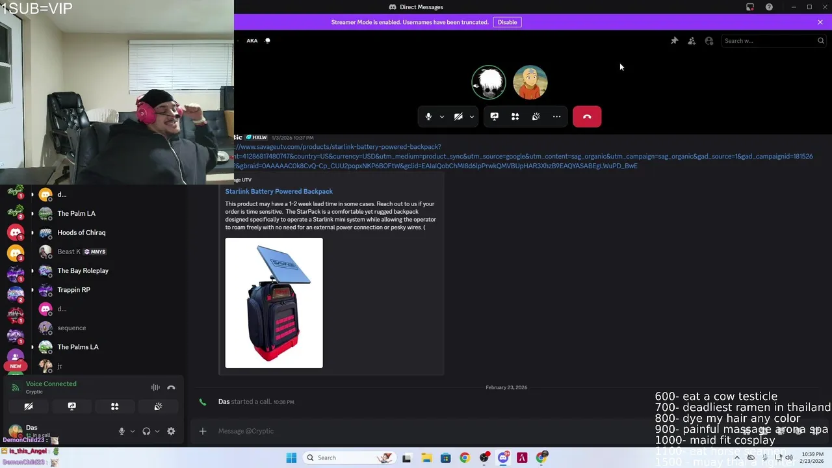Open input device arrow in user panel

click(x=133, y=431)
